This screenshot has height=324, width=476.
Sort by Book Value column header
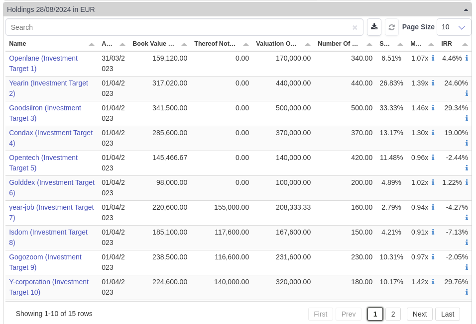153,44
